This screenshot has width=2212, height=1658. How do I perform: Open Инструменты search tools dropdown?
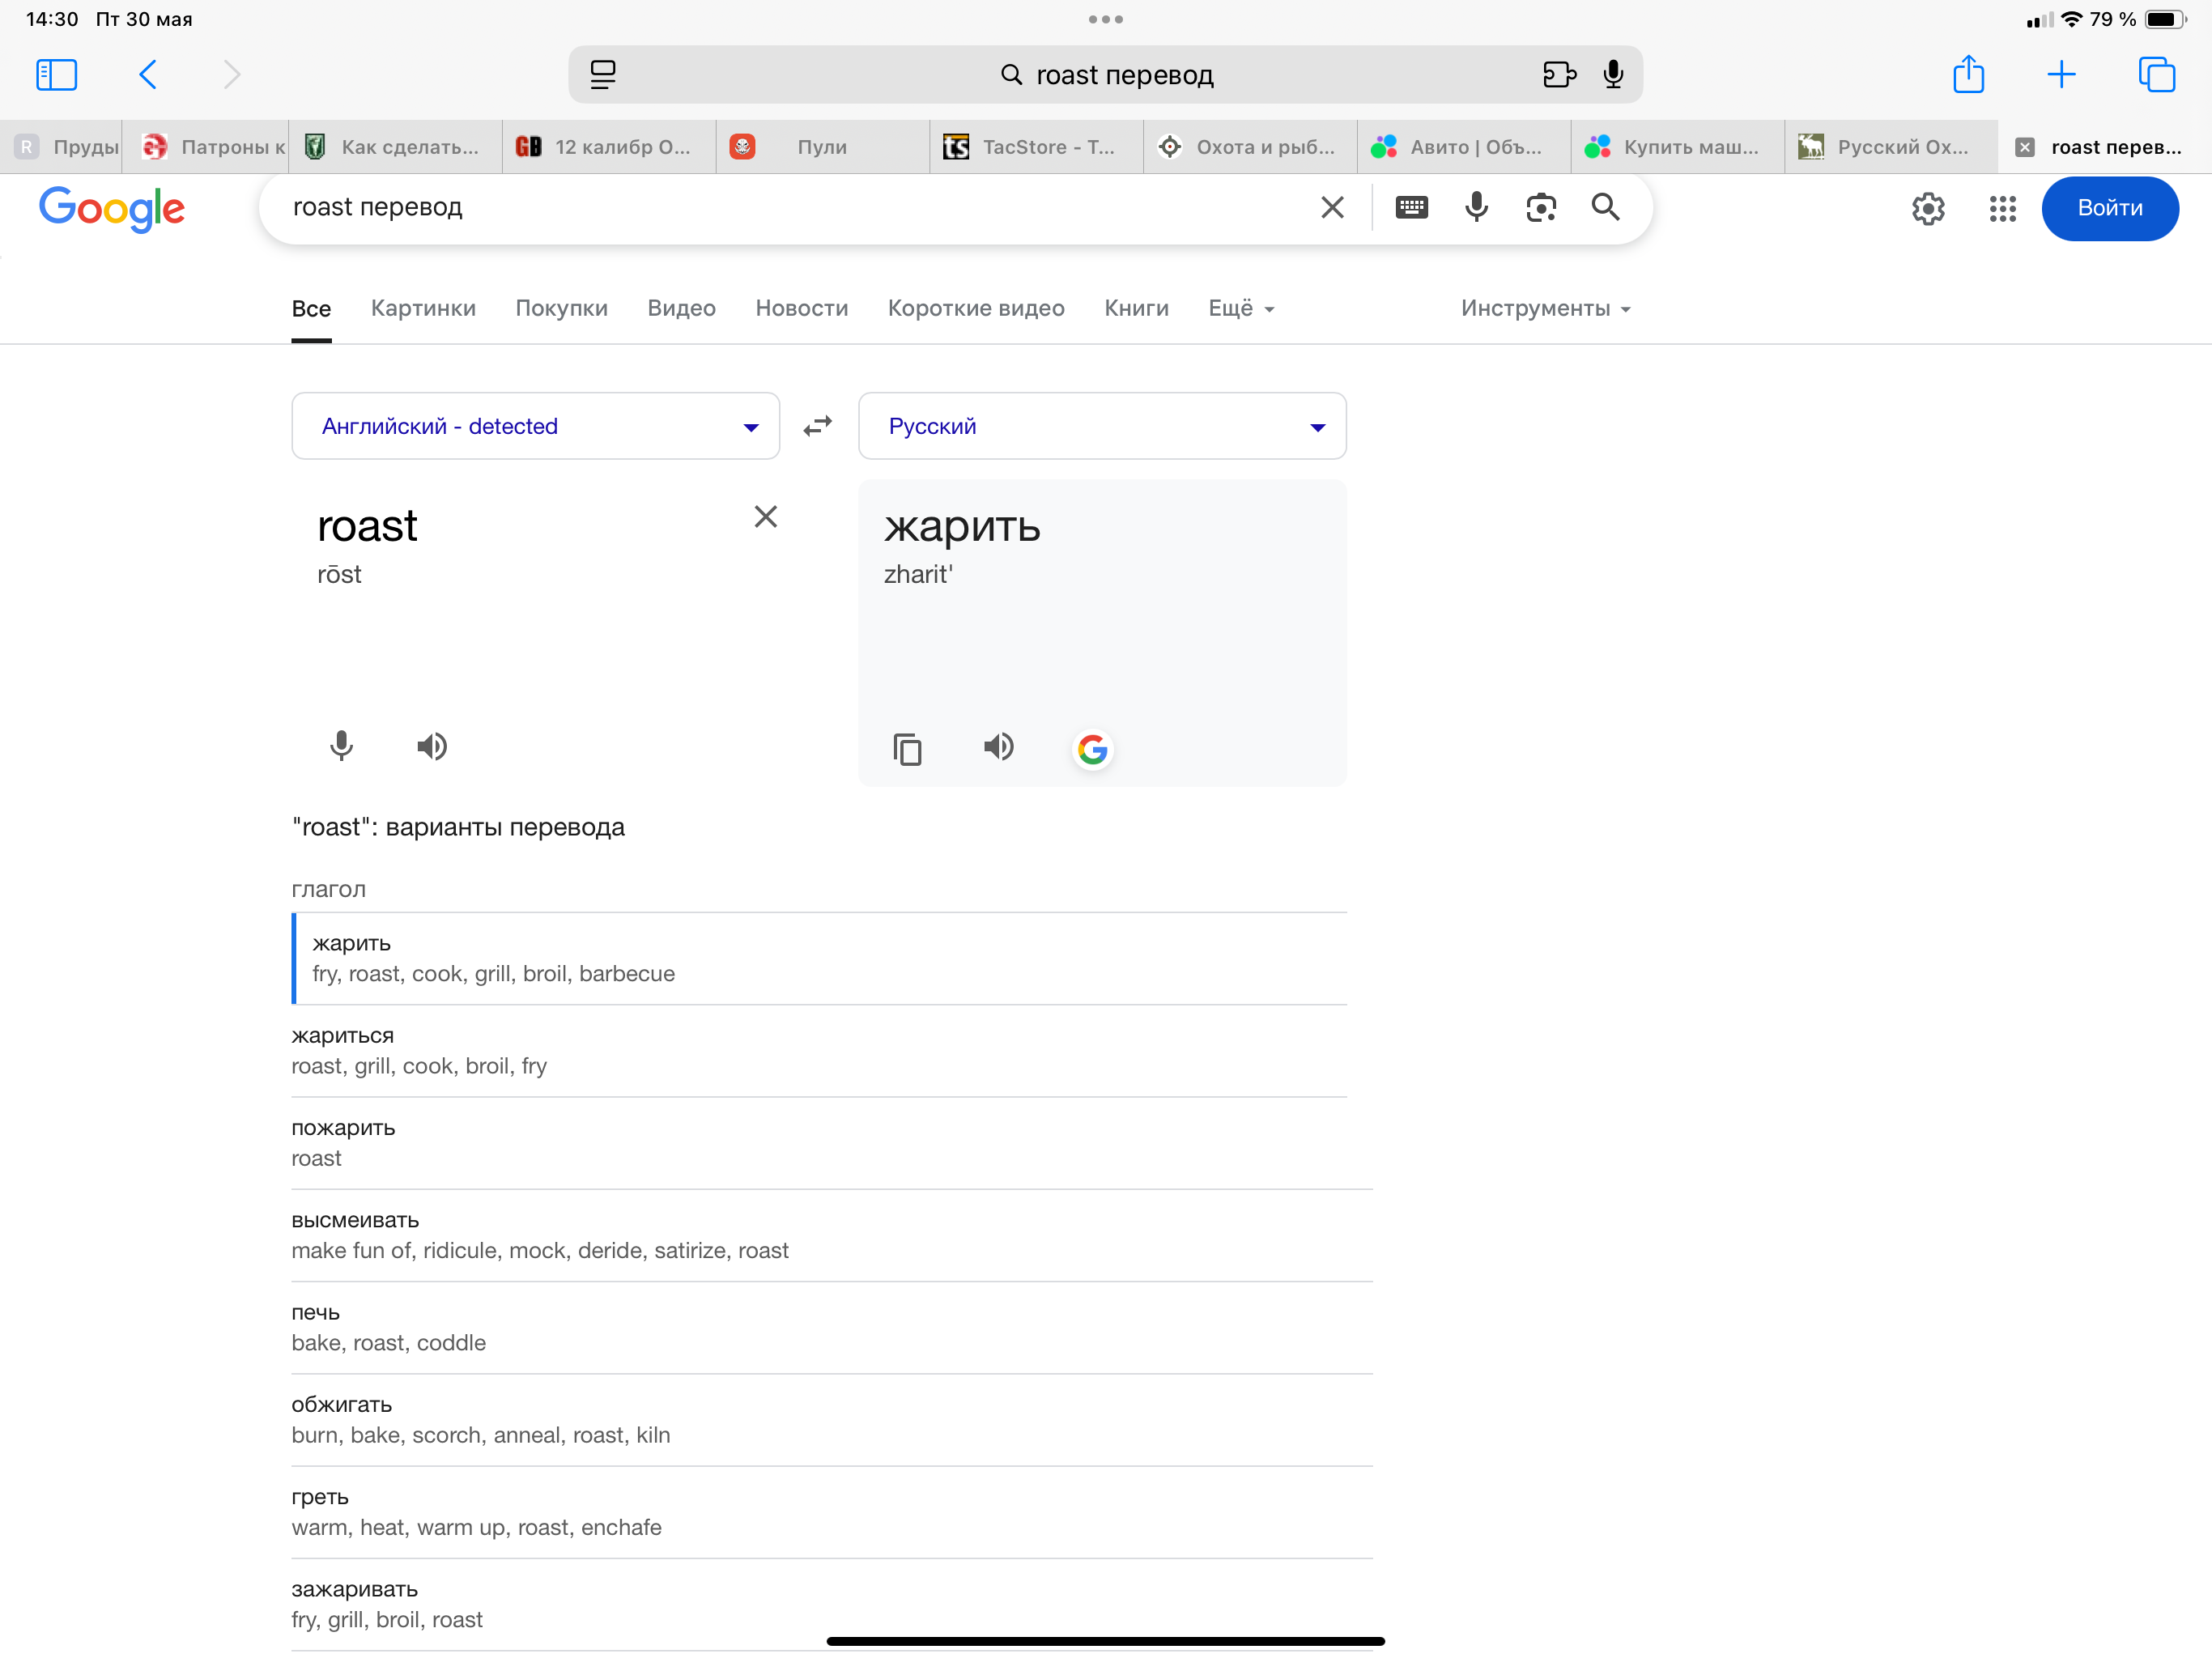(x=1545, y=308)
